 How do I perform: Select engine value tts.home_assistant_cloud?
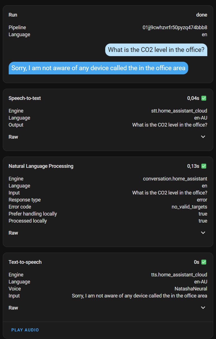(x=180, y=275)
